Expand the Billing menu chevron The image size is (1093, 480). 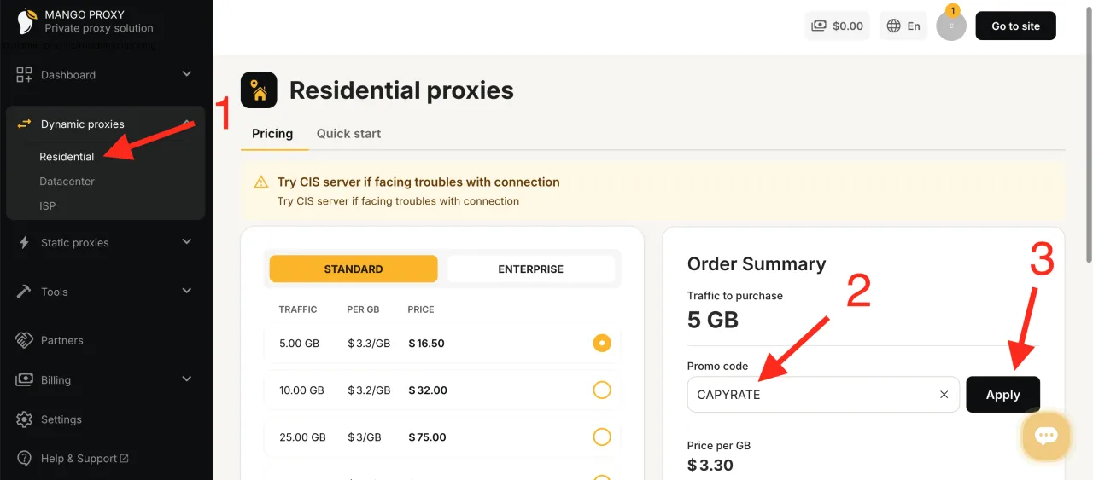pos(186,379)
